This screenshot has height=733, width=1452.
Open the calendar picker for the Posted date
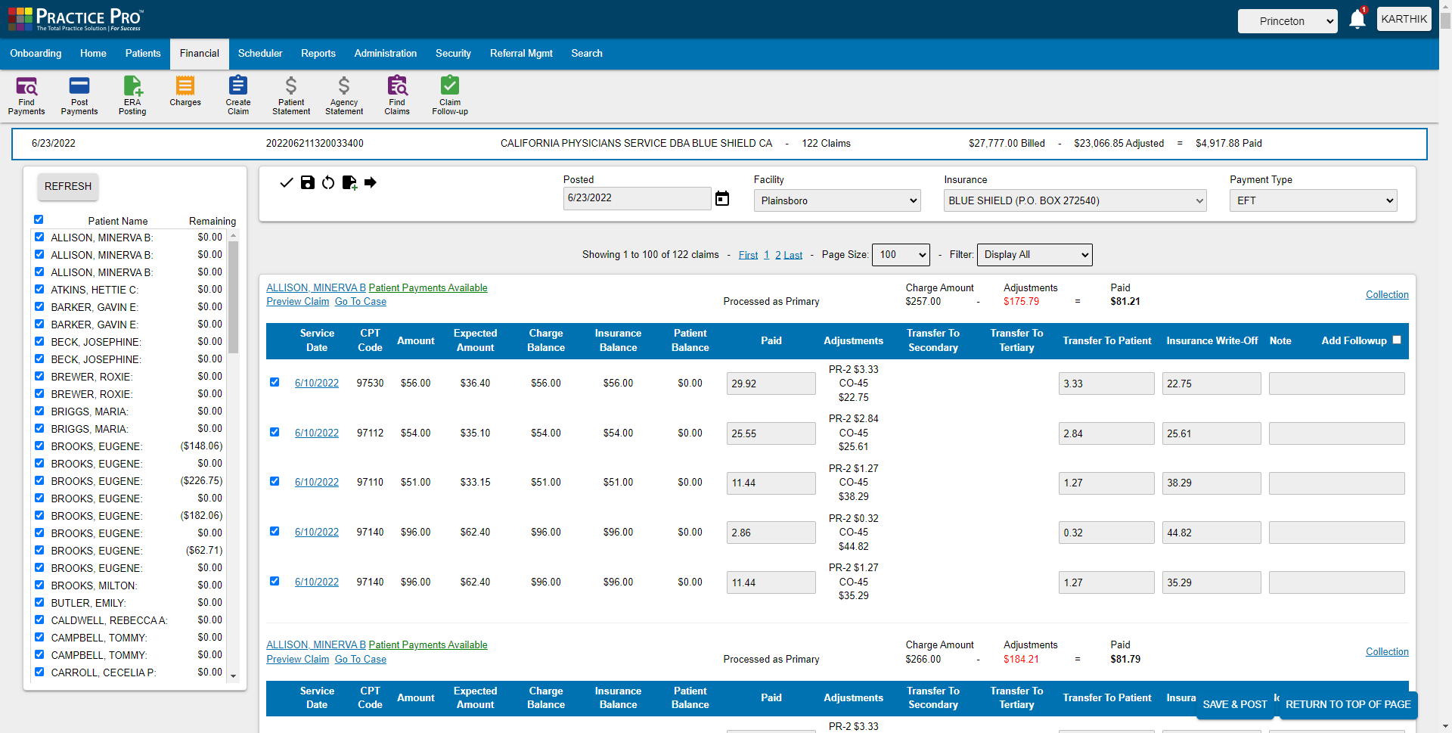click(722, 198)
